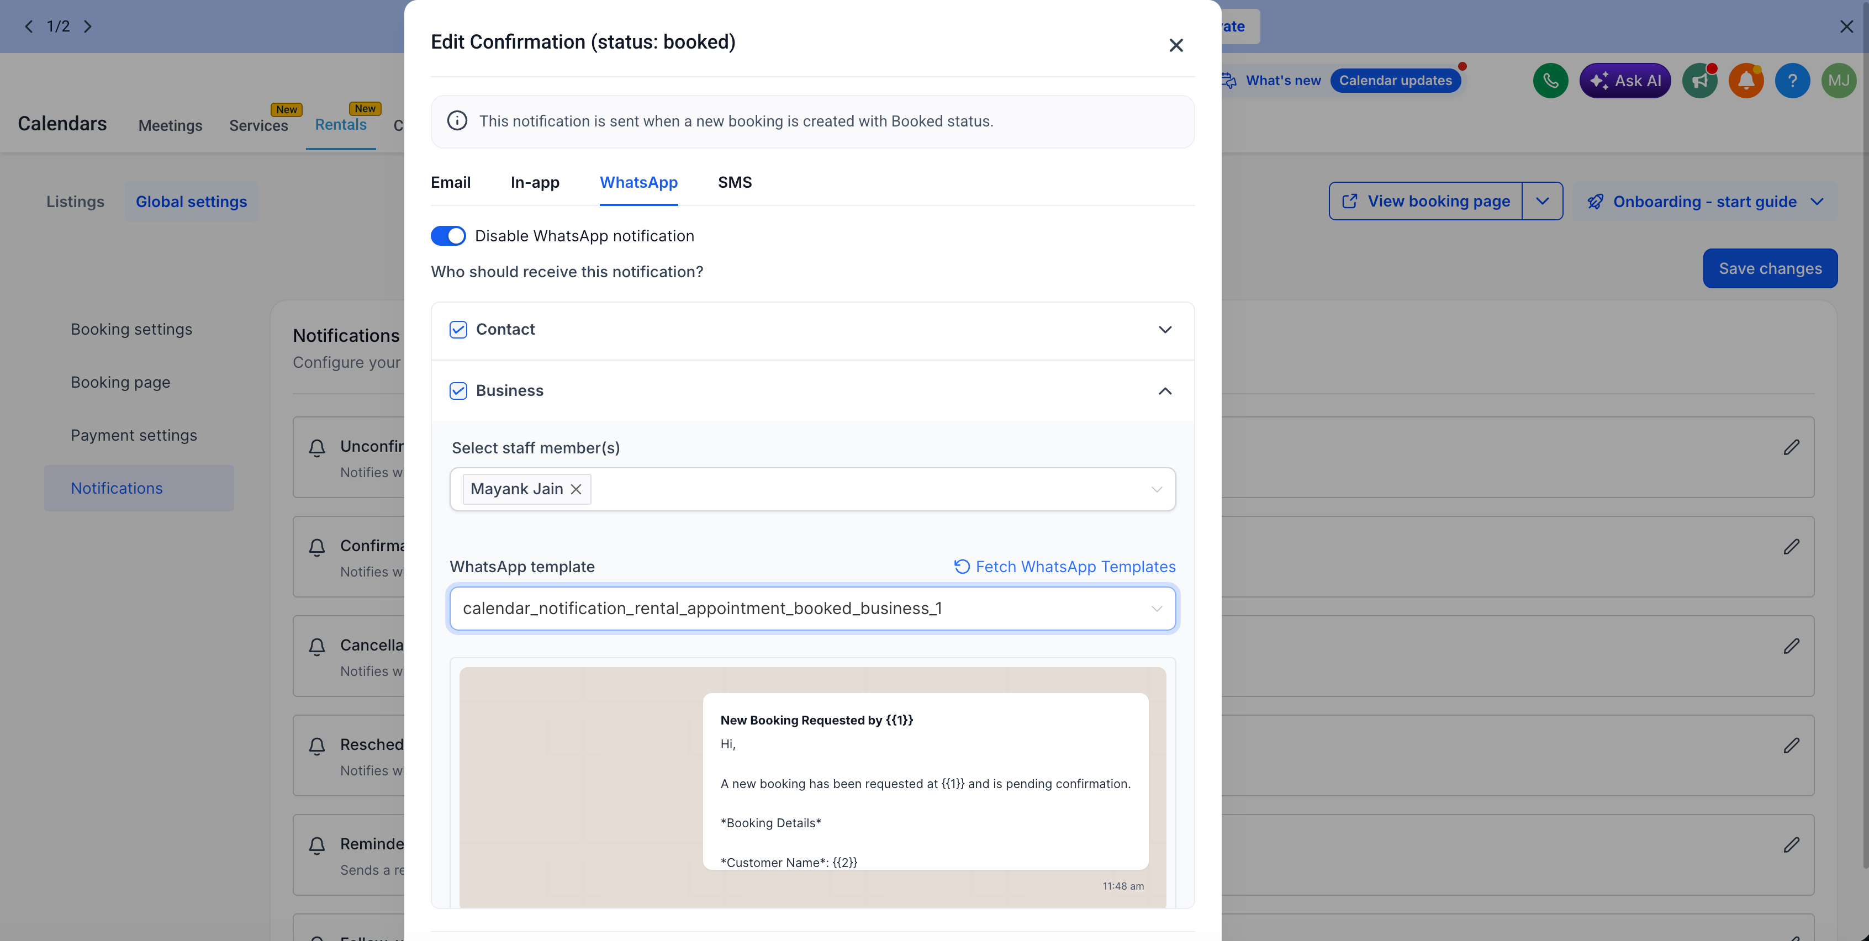Image resolution: width=1869 pixels, height=941 pixels.
Task: Open the MJ user avatar menu
Action: [1839, 81]
